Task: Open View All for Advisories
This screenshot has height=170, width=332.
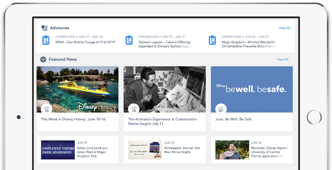Action: coord(284,28)
